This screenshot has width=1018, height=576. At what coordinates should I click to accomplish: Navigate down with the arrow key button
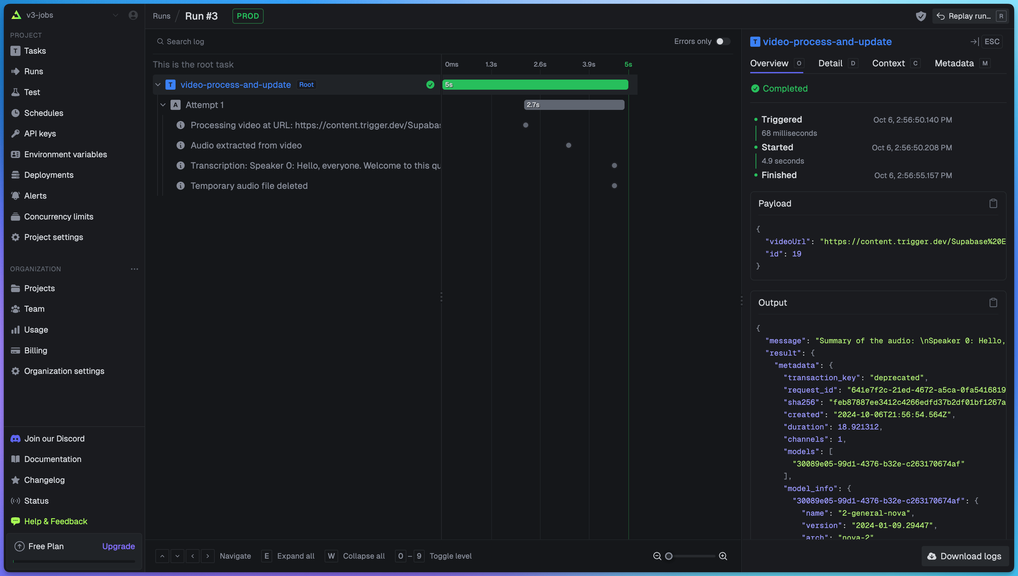pyautogui.click(x=177, y=556)
